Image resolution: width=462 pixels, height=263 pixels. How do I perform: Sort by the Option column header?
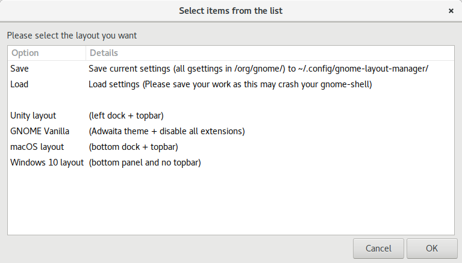(x=25, y=53)
